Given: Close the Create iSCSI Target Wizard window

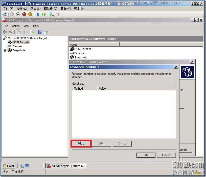Looking at the screenshot, I should pyautogui.click(x=192, y=62).
